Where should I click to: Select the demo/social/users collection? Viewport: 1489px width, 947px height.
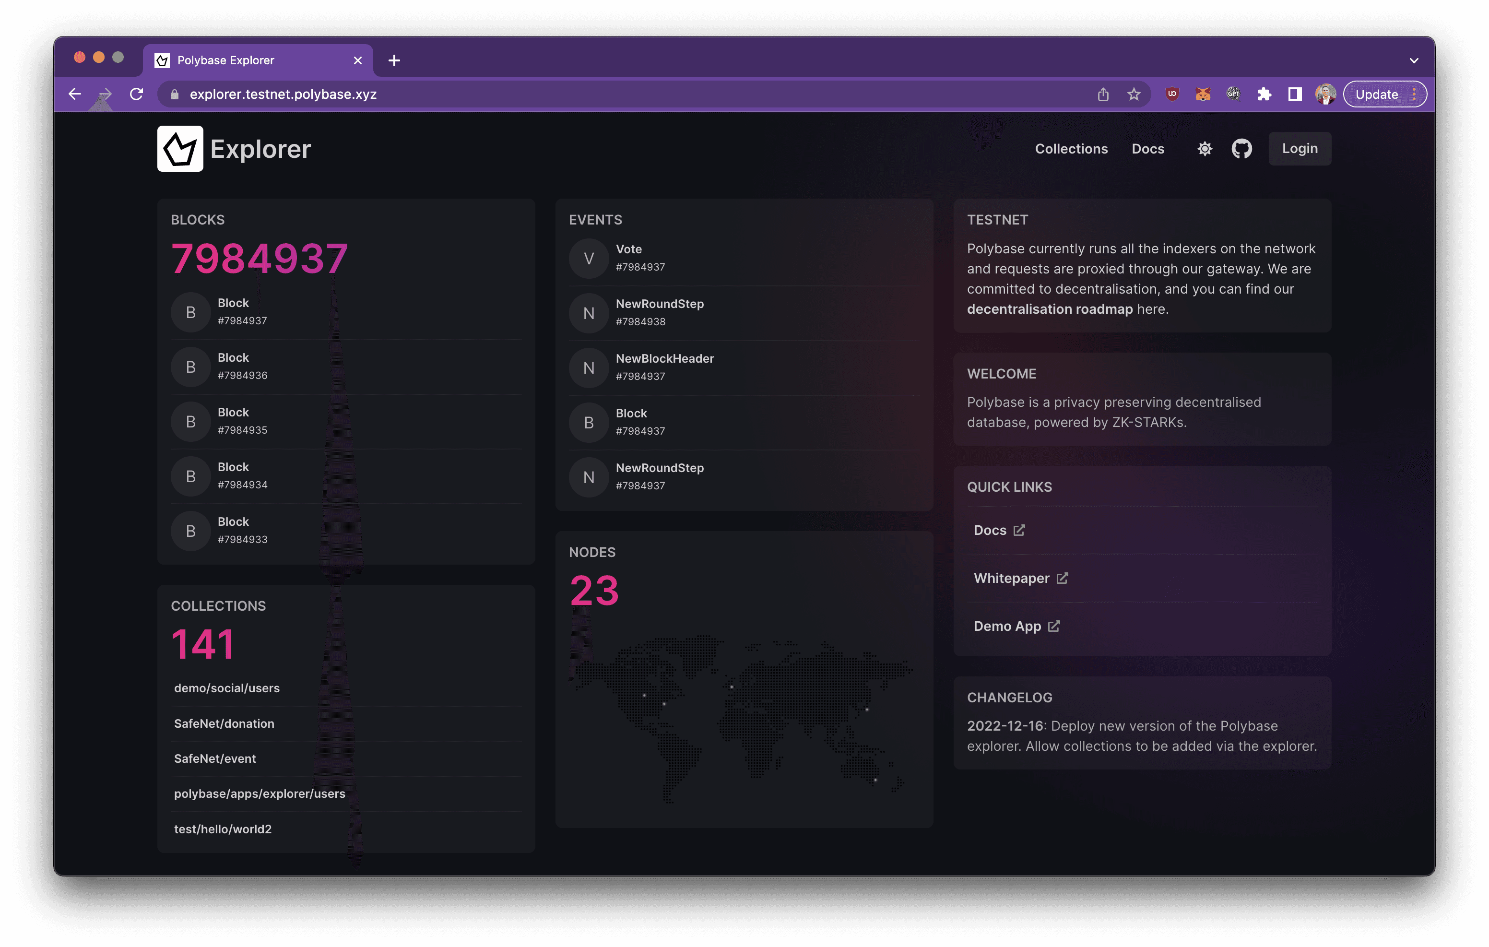click(227, 688)
